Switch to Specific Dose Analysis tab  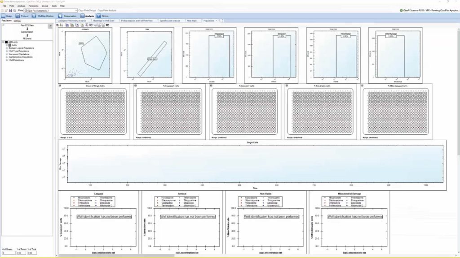170,21
